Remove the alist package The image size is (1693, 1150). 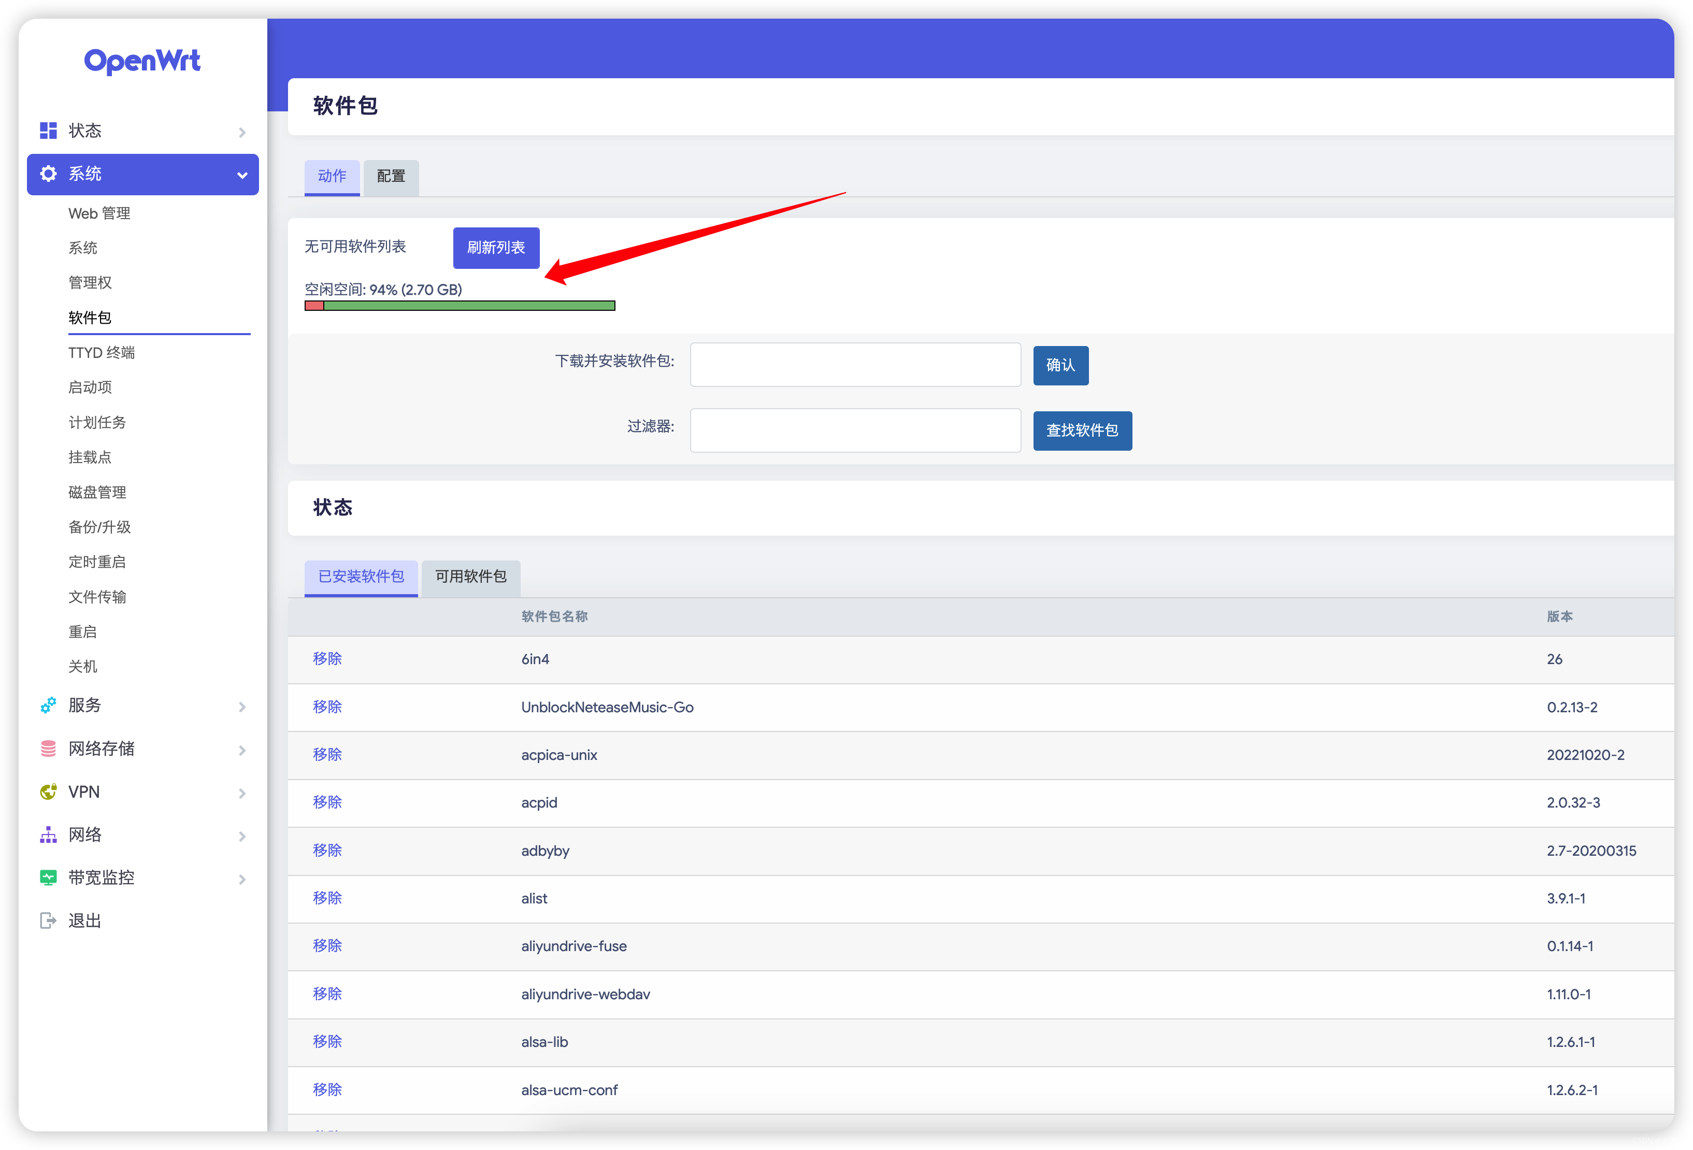tap(327, 898)
